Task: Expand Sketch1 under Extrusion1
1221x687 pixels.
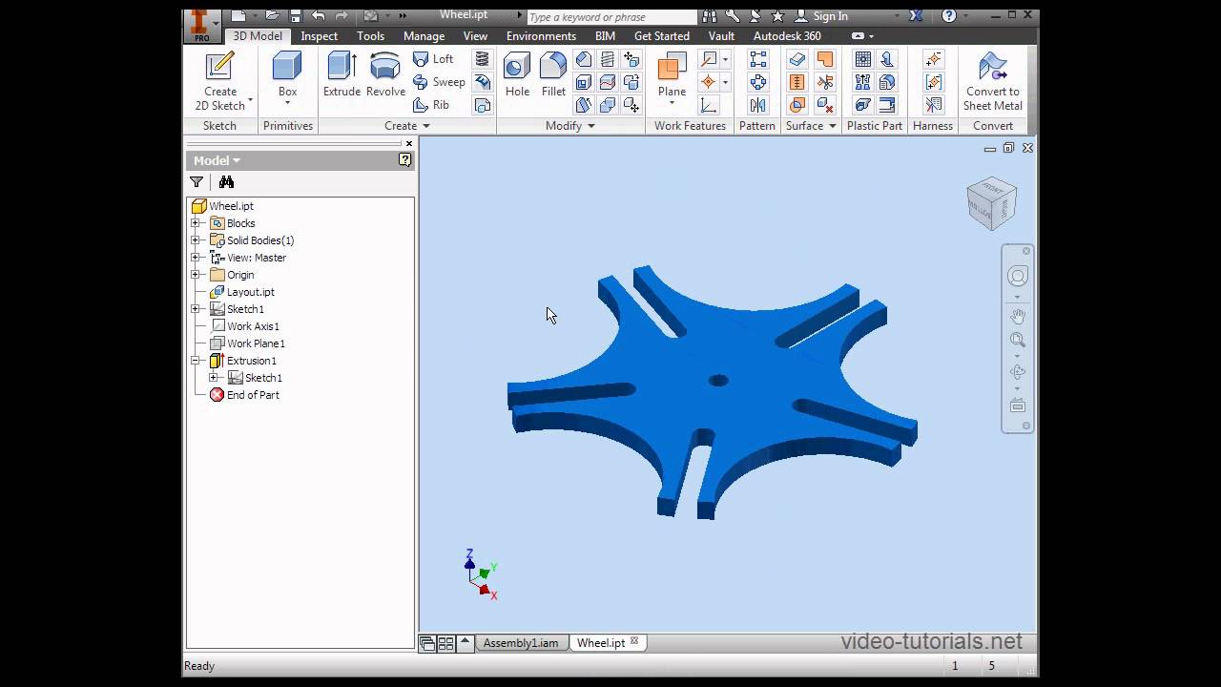Action: click(x=214, y=378)
